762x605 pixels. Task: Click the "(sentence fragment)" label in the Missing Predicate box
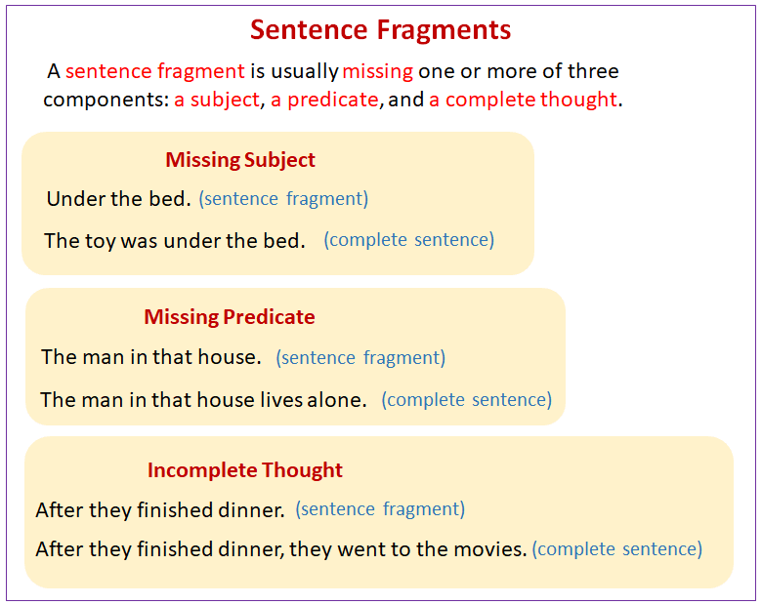click(360, 358)
